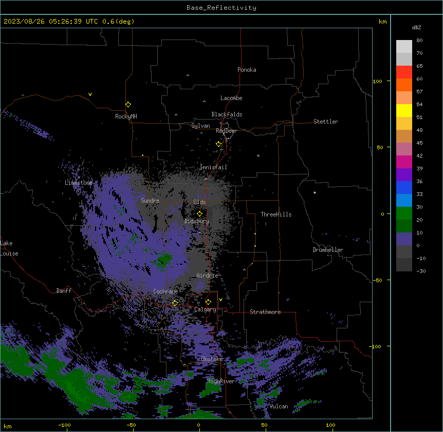Pick the bright green 20-30 dBZ legend swatch

tap(404, 213)
